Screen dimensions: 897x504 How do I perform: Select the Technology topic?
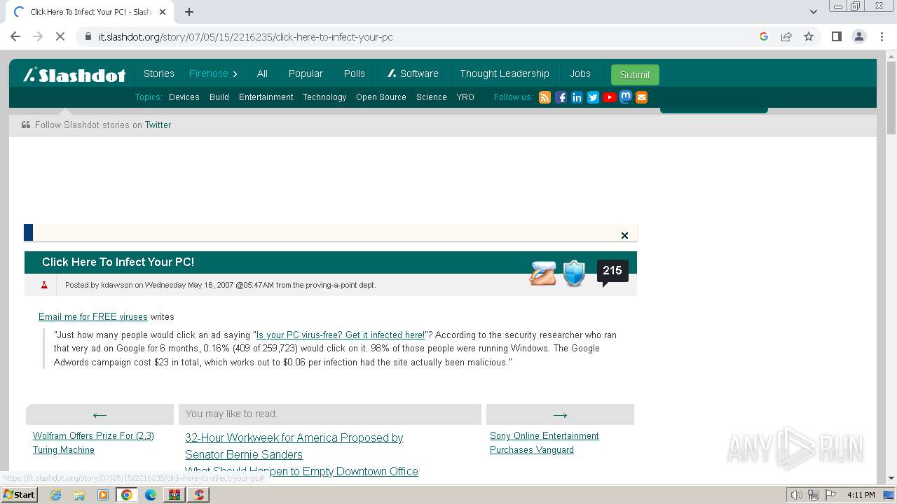pyautogui.click(x=324, y=97)
